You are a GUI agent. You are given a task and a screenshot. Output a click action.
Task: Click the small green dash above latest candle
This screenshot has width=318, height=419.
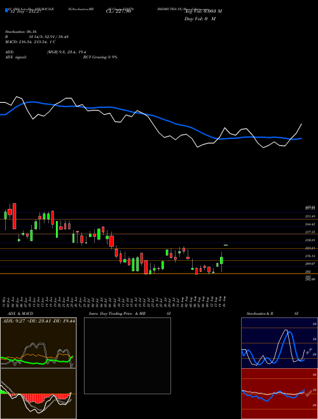[x=226, y=245]
